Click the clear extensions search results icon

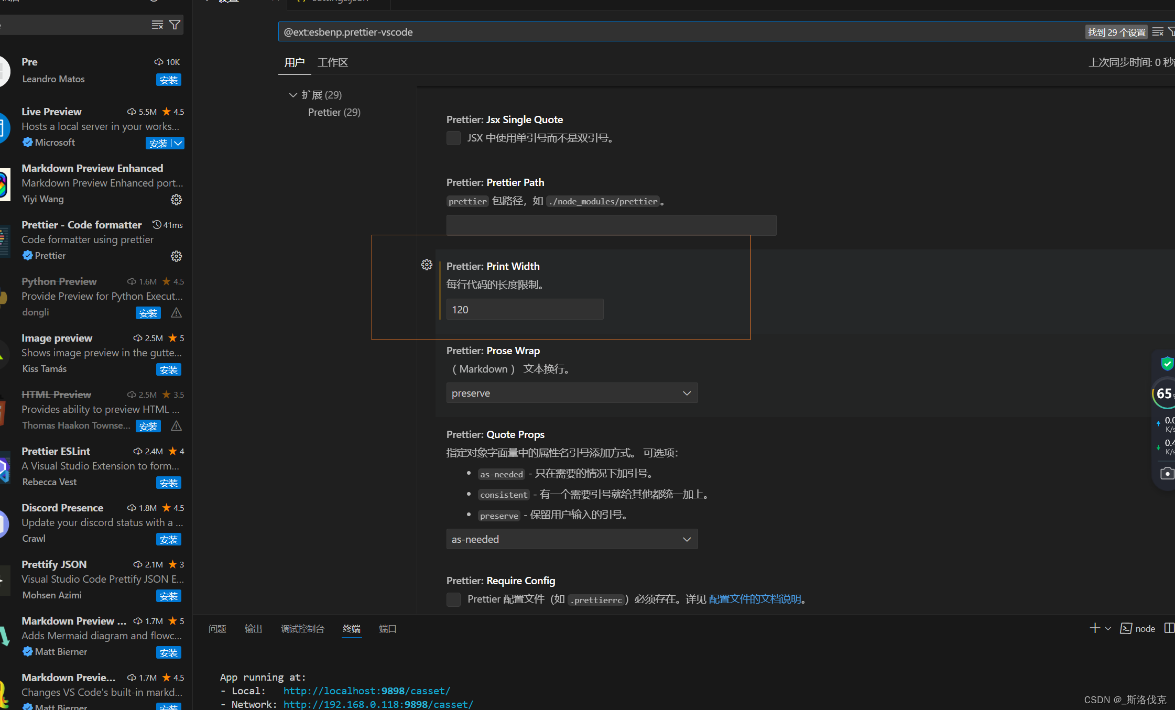click(x=157, y=25)
